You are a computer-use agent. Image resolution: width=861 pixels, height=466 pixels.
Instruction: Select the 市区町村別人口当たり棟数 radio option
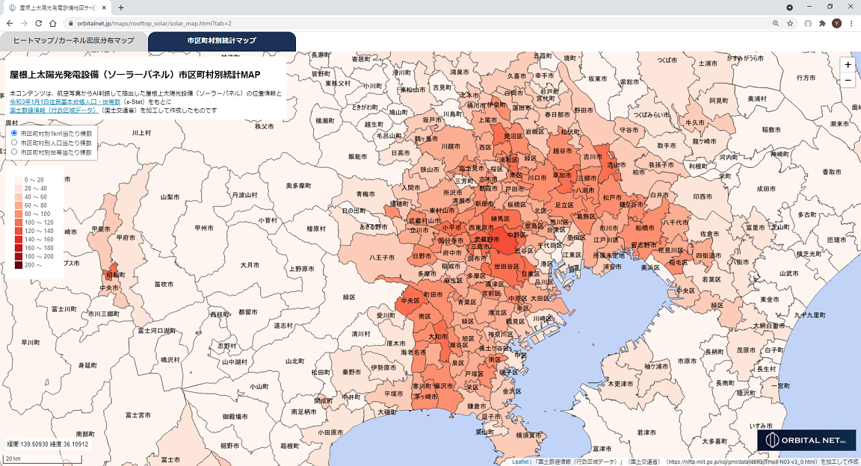coord(14,142)
